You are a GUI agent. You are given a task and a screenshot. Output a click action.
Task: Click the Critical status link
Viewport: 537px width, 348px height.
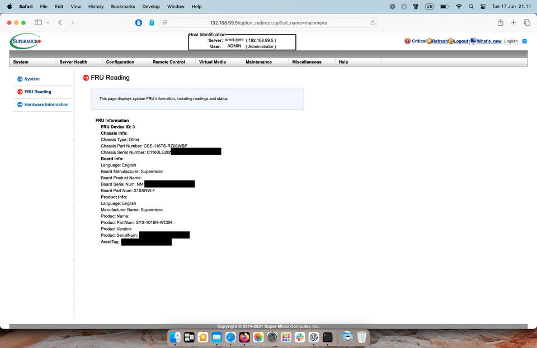tap(419, 41)
